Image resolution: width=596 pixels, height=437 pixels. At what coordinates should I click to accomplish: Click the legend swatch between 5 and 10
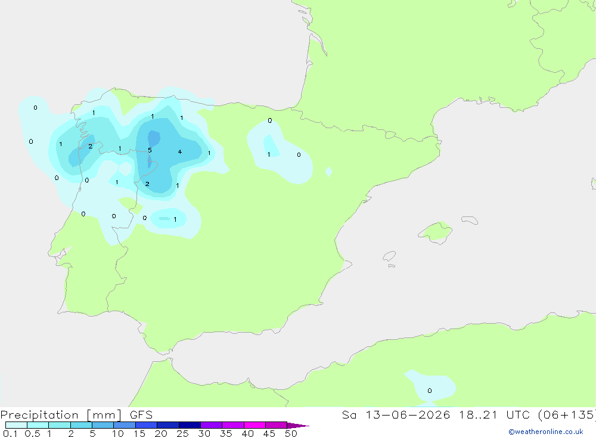(103, 425)
